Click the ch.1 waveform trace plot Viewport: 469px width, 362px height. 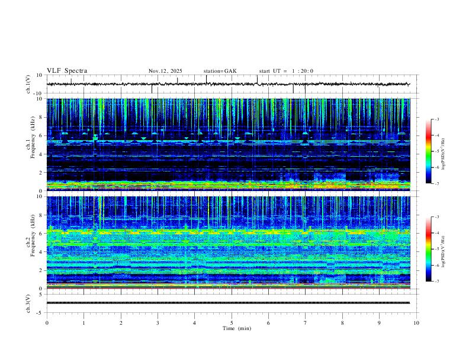229,84
